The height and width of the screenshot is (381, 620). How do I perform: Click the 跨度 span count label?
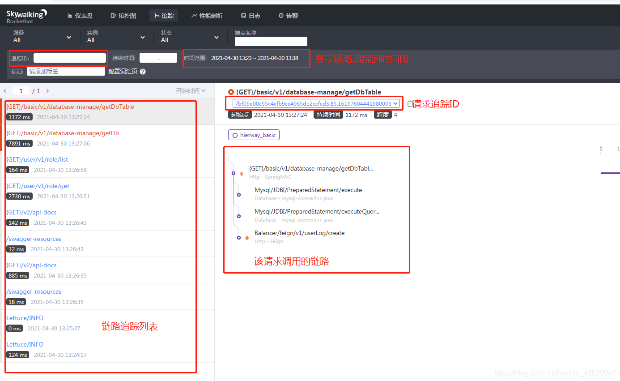click(x=382, y=115)
